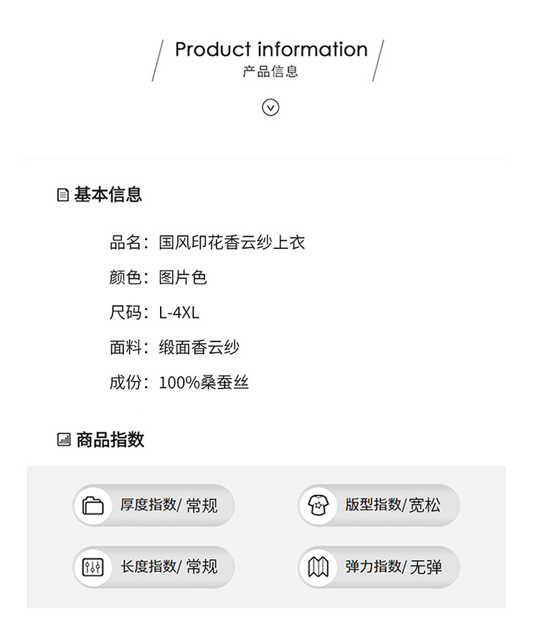538x628 pixels.
Task: Click the T-shirt icon for 版型指数
Action: 318,505
